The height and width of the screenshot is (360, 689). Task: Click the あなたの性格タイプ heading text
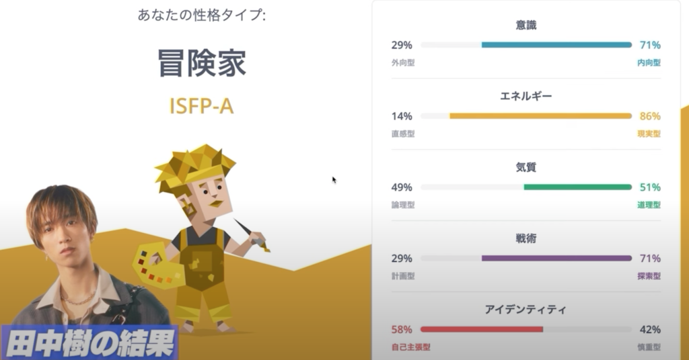click(x=202, y=15)
